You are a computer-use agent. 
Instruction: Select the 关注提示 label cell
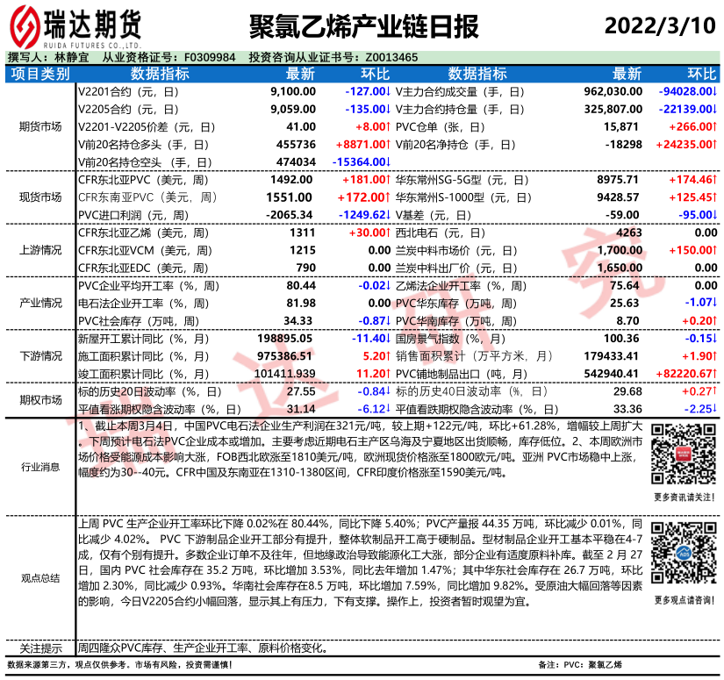point(40,648)
